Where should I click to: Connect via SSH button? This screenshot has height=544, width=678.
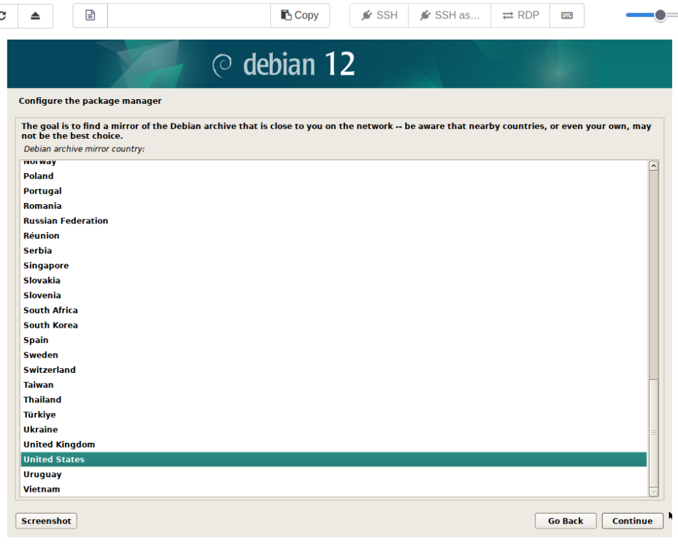tap(379, 15)
